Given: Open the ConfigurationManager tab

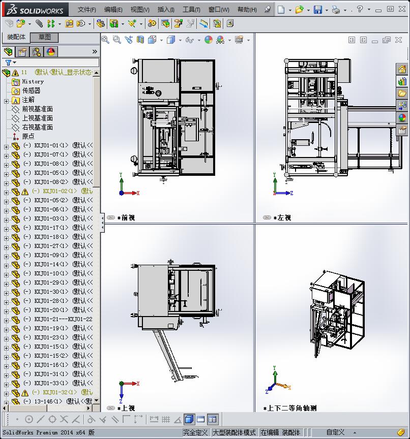Looking at the screenshot, I should point(37,52).
